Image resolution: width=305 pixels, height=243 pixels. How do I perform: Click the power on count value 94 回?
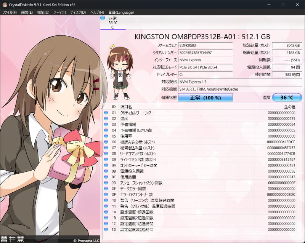[x=287, y=67]
